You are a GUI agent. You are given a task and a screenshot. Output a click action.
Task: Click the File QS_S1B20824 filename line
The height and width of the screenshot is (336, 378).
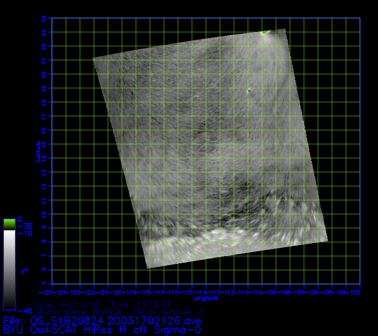click(x=102, y=321)
